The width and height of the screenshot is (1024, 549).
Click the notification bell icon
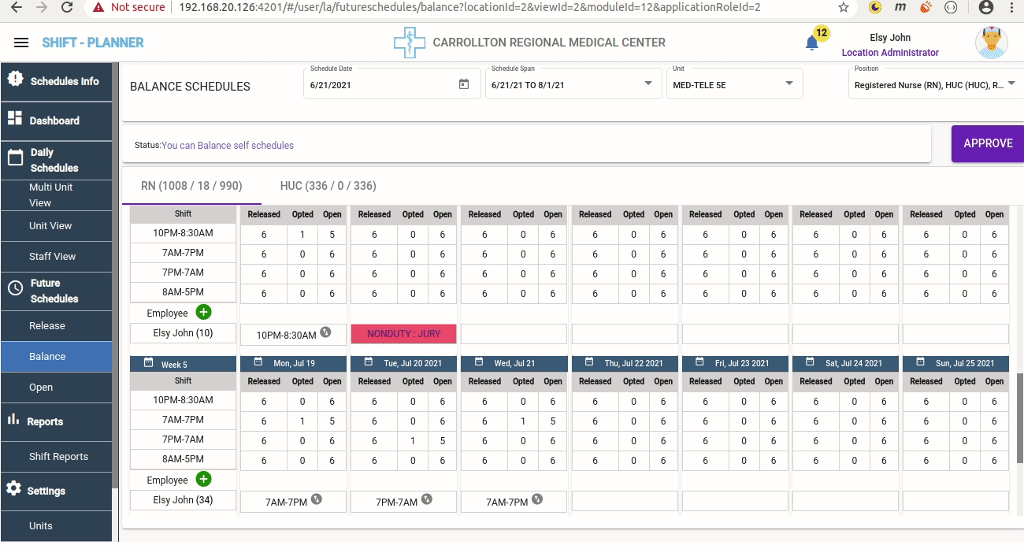(812, 43)
